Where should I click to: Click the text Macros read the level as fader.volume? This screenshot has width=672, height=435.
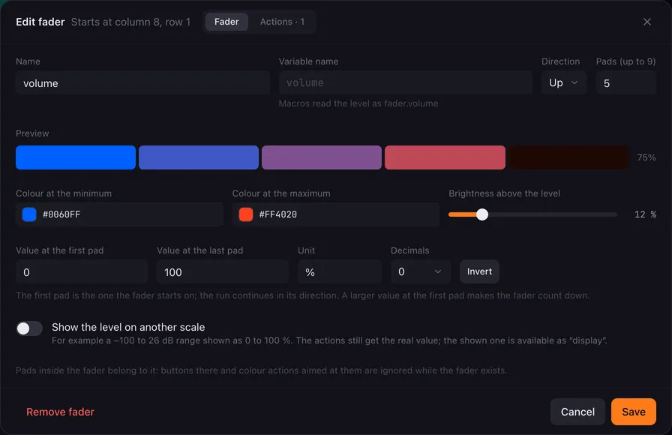pyautogui.click(x=358, y=103)
